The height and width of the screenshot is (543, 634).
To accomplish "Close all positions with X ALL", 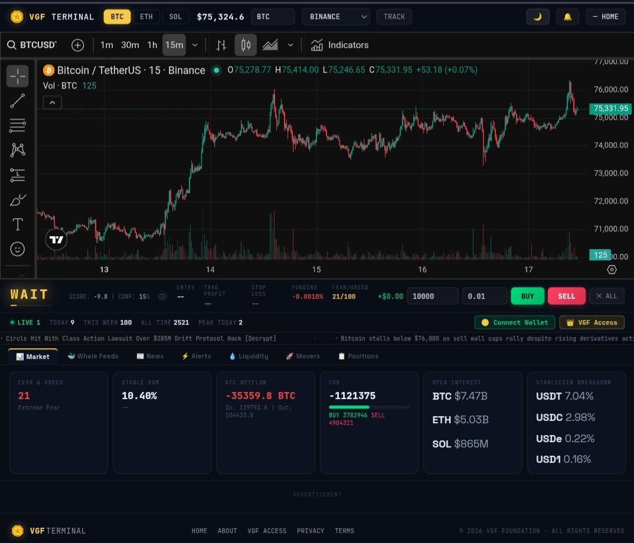I will click(x=606, y=296).
